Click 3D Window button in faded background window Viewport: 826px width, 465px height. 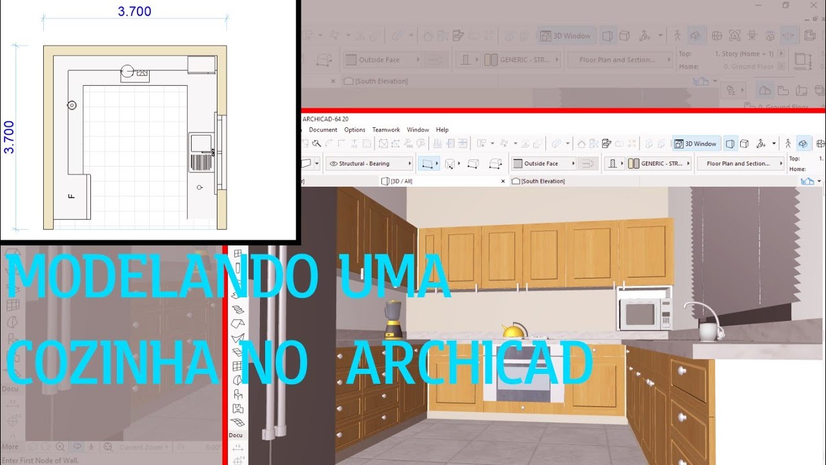(566, 36)
